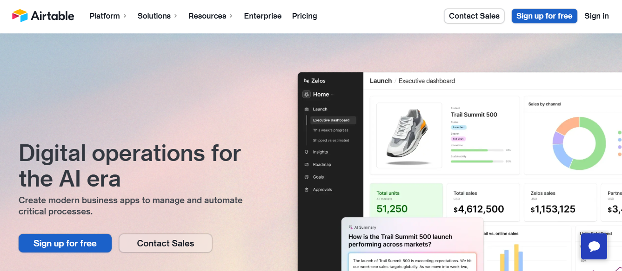Viewport: 622px width, 271px height.
Task: Click Contact Sales in the header
Action: pyautogui.click(x=474, y=16)
